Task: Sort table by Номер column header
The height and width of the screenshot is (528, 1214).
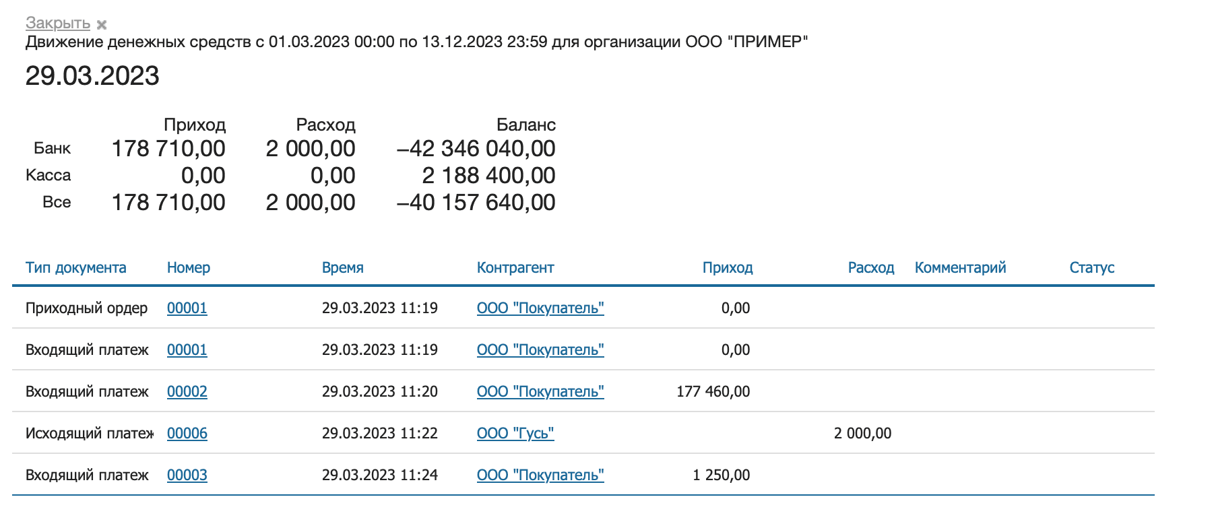Action: (189, 267)
